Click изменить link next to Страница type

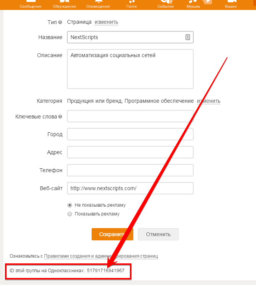point(106,22)
